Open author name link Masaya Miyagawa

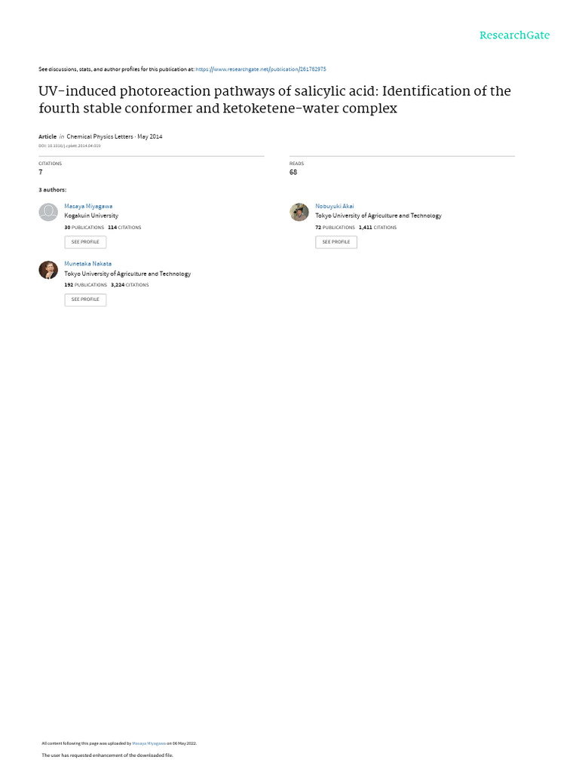point(88,206)
